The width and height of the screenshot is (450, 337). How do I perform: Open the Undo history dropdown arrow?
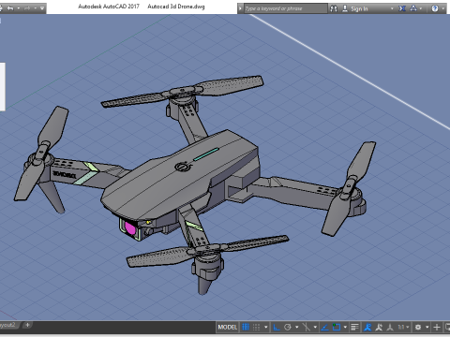(x=19, y=8)
